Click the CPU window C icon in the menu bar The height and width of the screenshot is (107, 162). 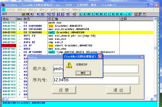[4, 10]
